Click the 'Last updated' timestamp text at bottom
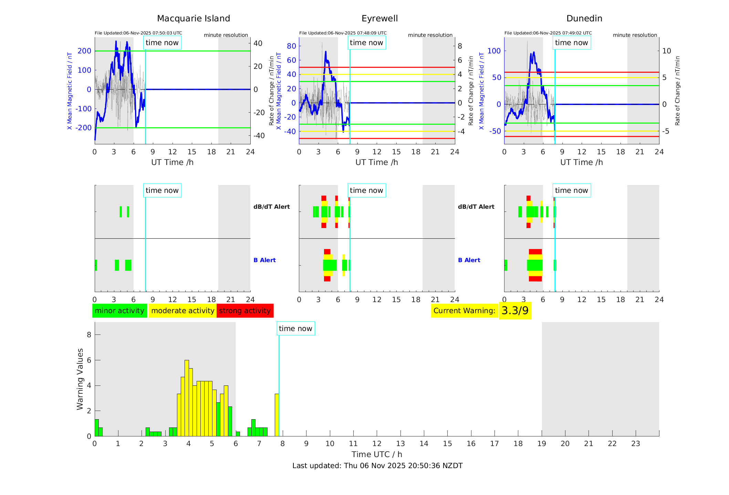 (x=377, y=466)
